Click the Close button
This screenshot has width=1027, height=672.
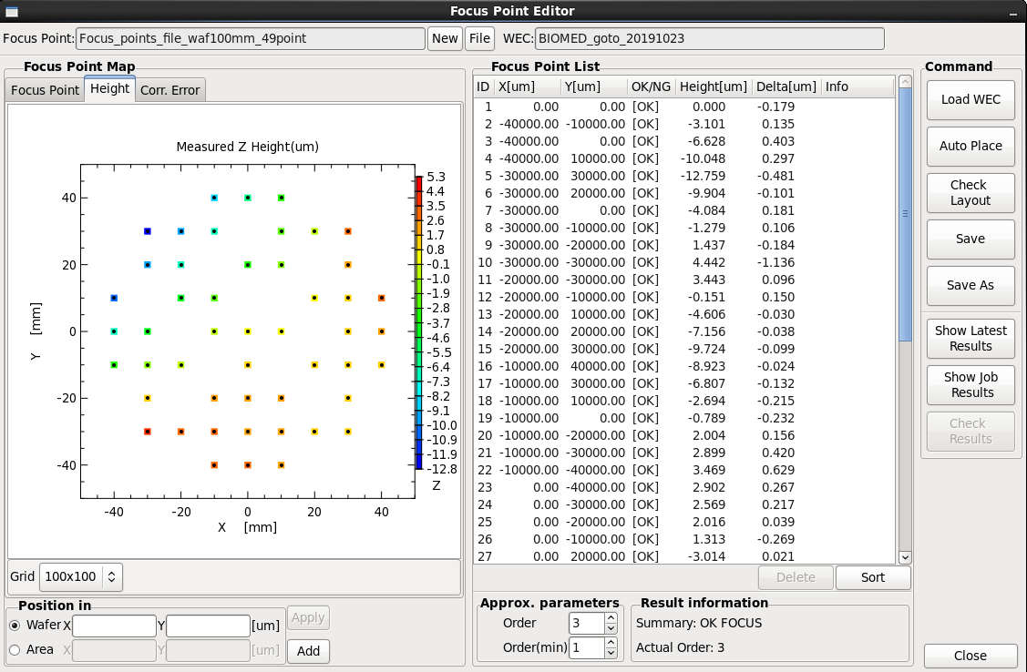[970, 656]
